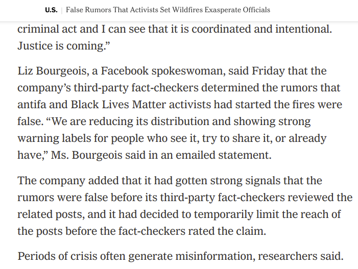The width and height of the screenshot is (358, 269).
Task: Click the phrase "coordinated and intentional"
Action: pyautogui.click(x=261, y=29)
